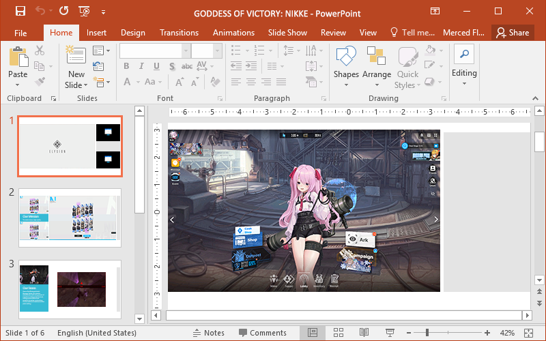Switch to the Insert tab

[x=96, y=33]
